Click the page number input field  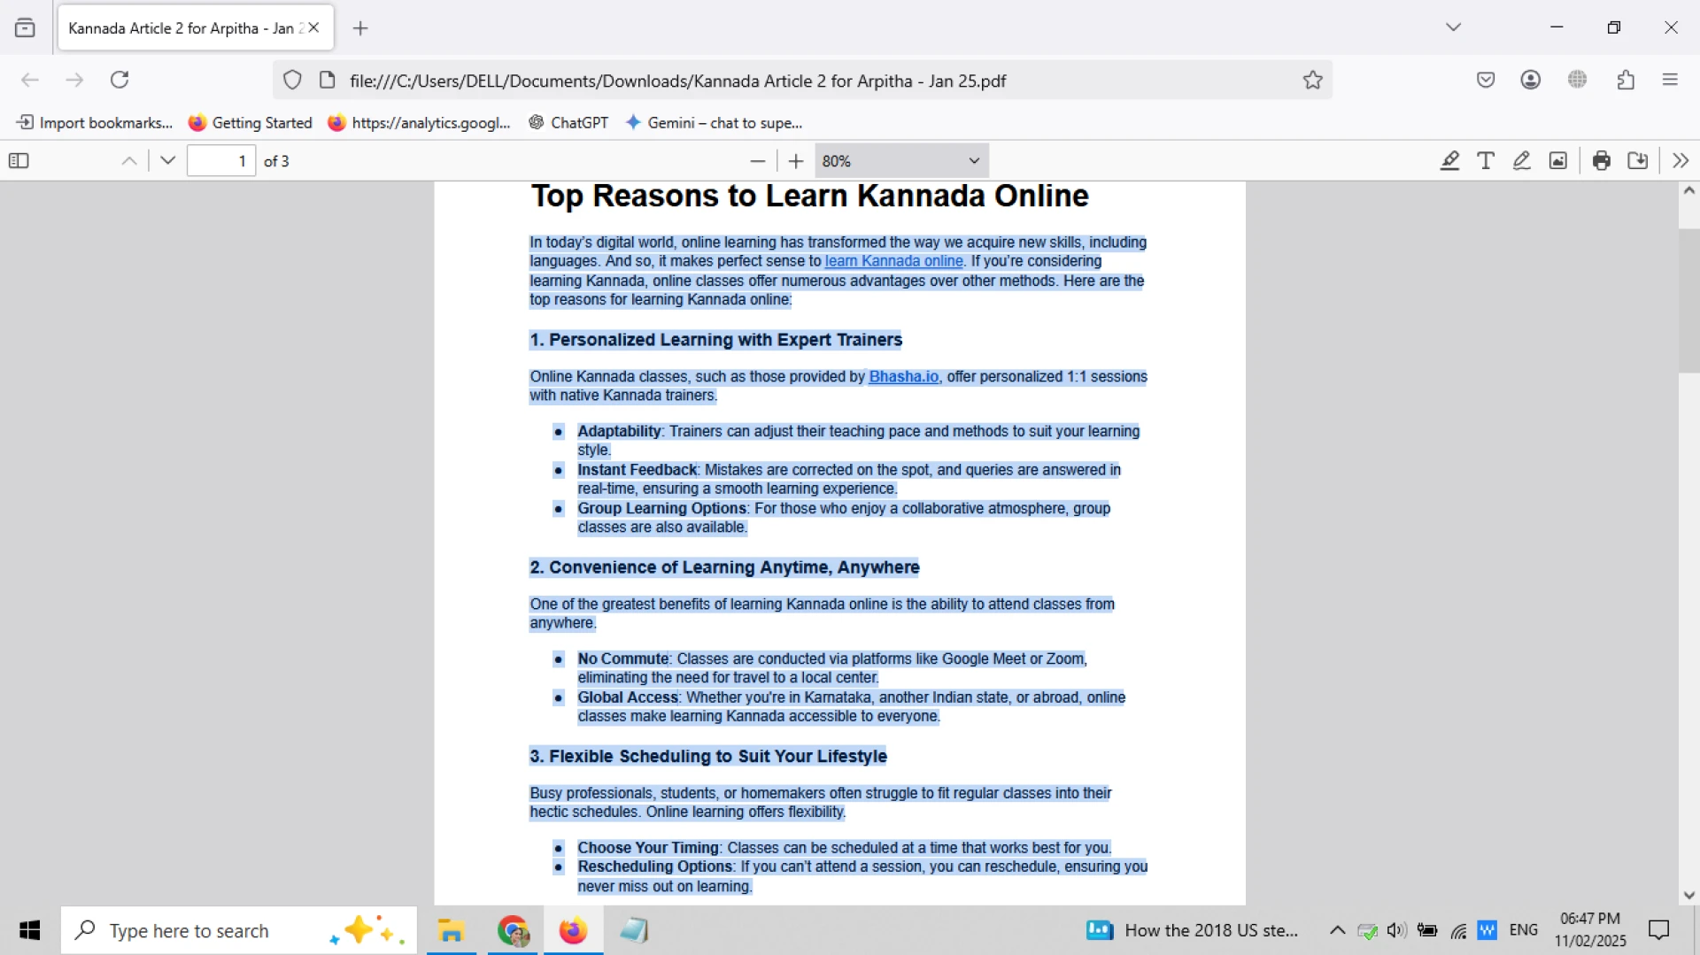pyautogui.click(x=221, y=160)
